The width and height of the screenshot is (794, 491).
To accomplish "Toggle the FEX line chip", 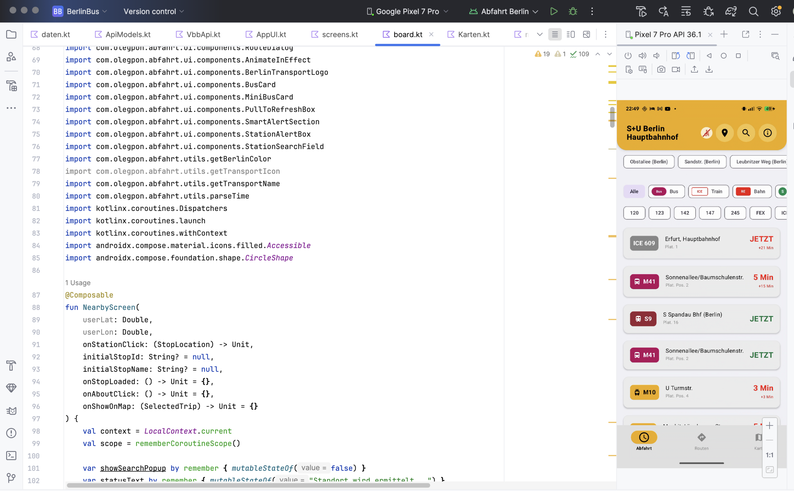I will pos(760,213).
